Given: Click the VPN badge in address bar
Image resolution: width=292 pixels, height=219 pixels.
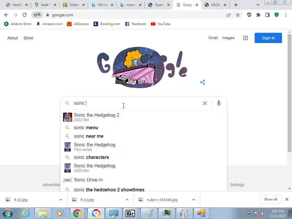Looking at the screenshot, I should [x=37, y=15].
